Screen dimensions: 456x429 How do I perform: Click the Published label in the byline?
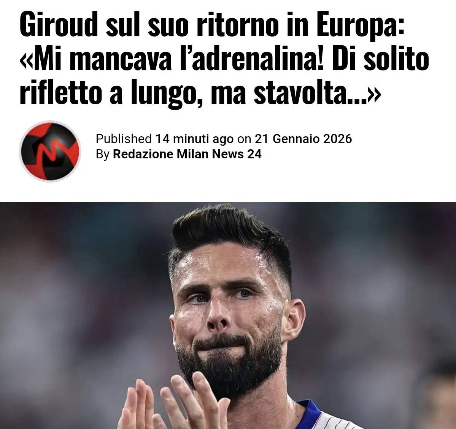click(124, 139)
